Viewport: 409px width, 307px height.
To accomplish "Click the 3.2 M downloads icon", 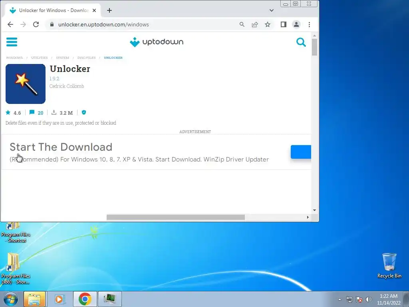I will 54,112.
